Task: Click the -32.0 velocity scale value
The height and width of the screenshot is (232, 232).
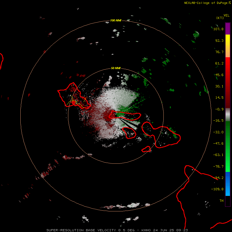Action: 218,132
